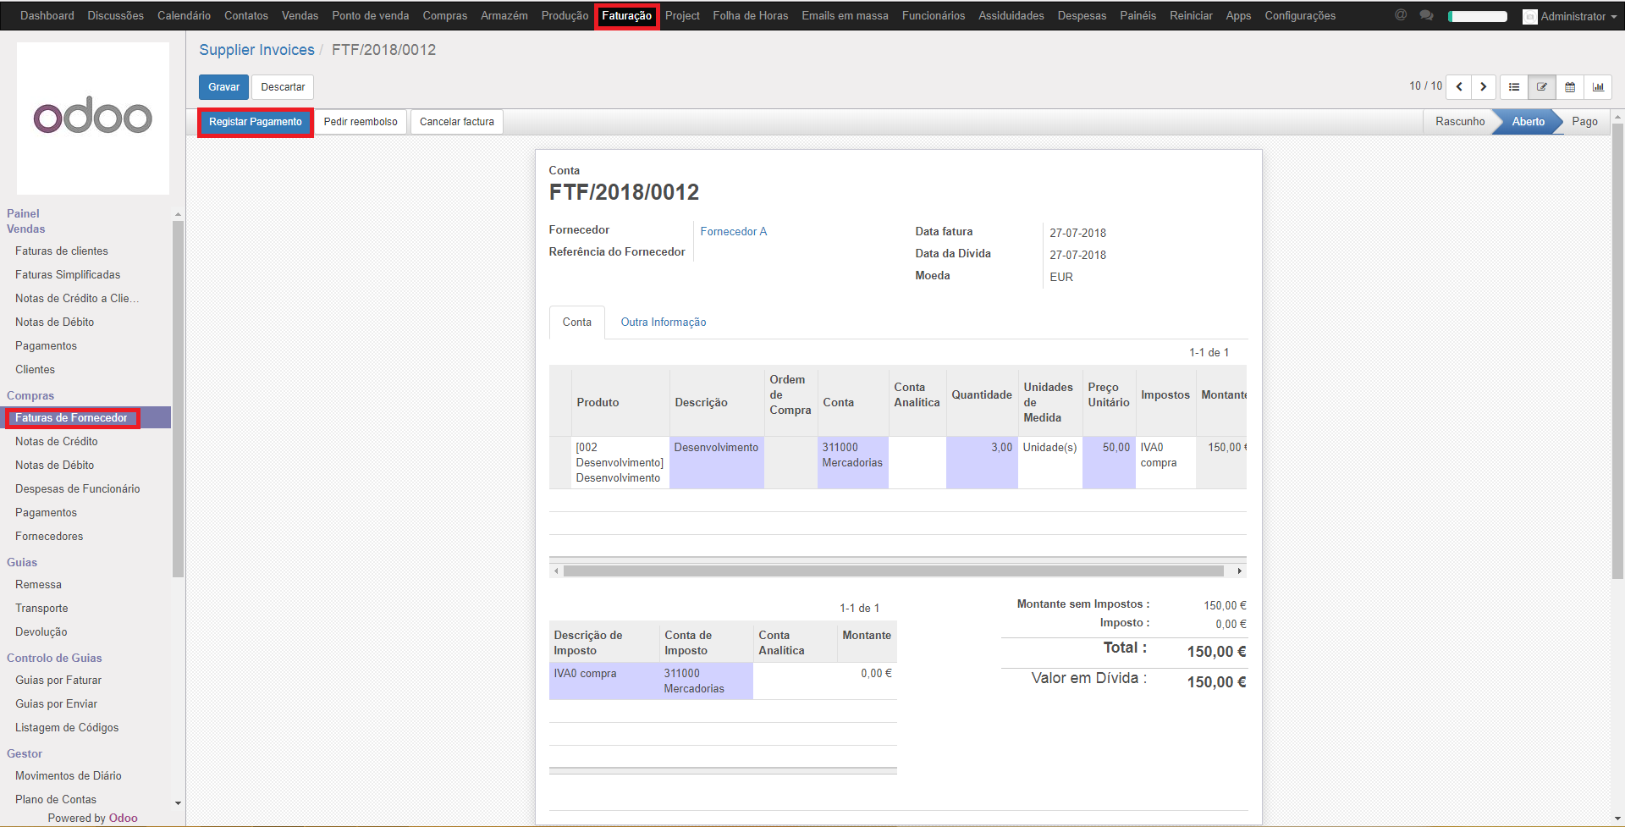
Task: Switch to list view icon
Action: (1514, 87)
